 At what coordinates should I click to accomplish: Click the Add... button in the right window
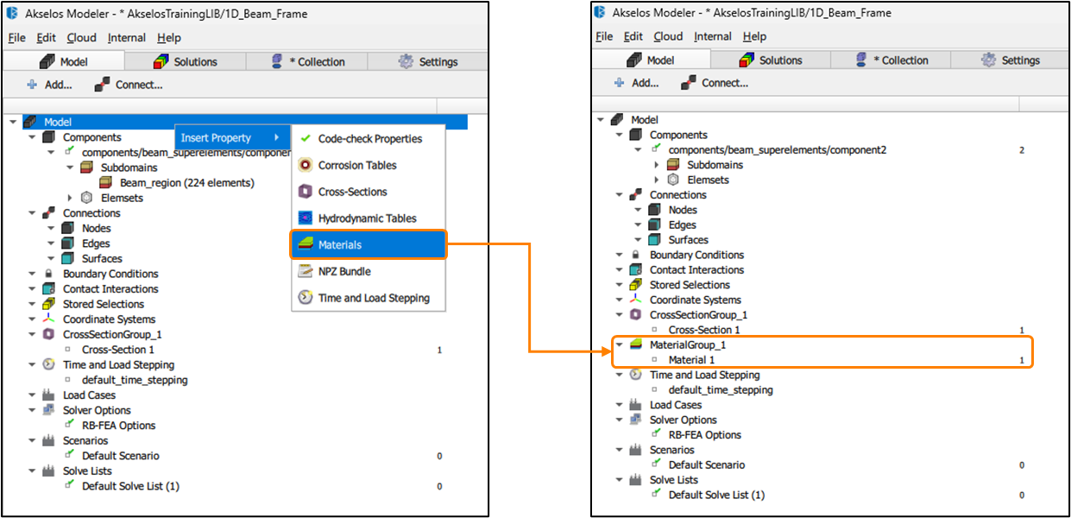click(635, 83)
